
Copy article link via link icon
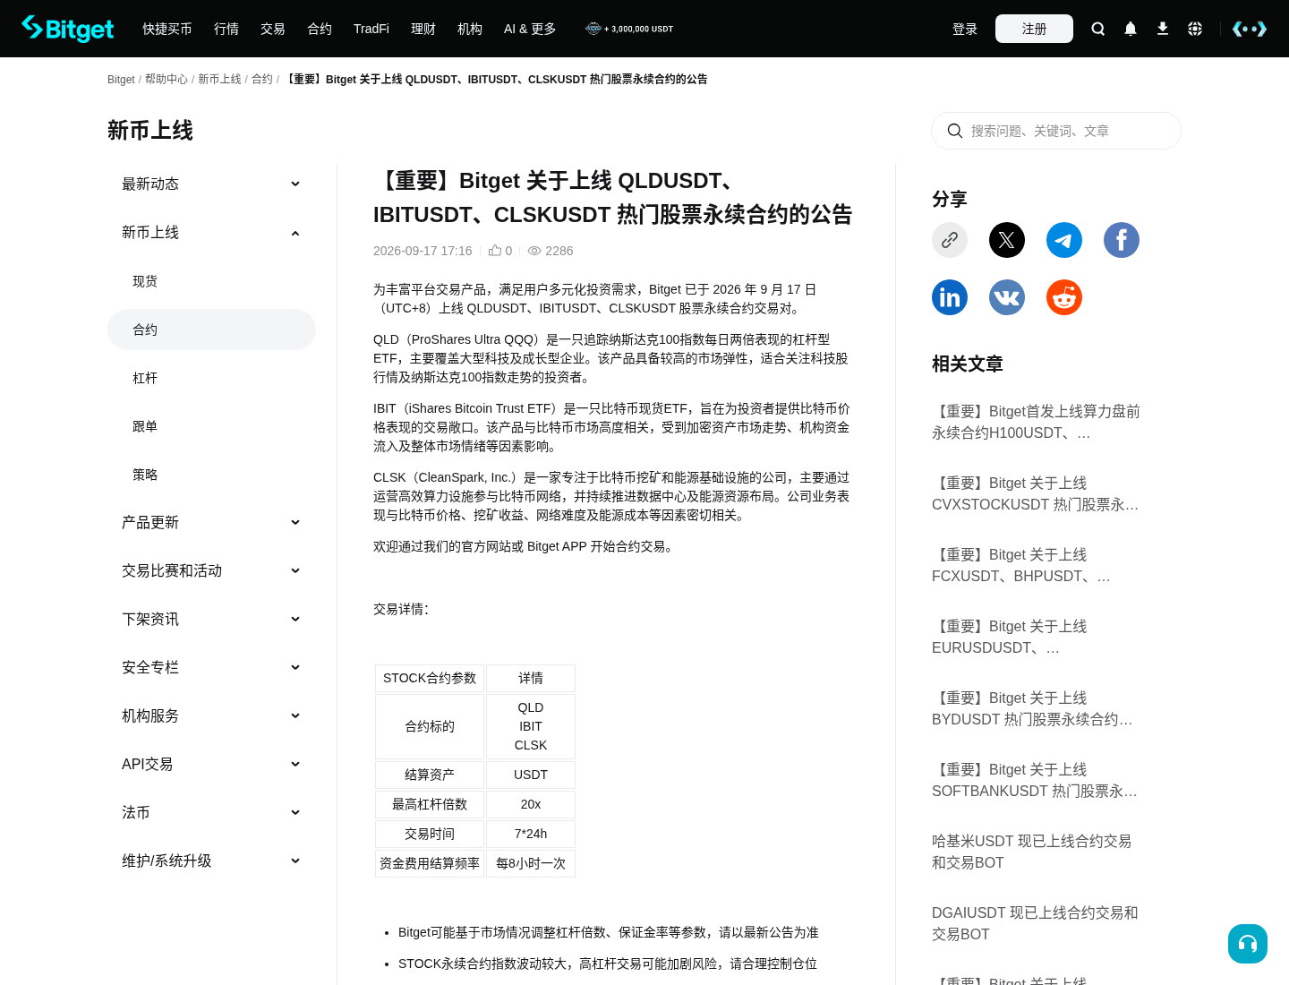tap(950, 240)
